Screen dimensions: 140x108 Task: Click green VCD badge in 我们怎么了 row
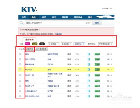pos(97,86)
